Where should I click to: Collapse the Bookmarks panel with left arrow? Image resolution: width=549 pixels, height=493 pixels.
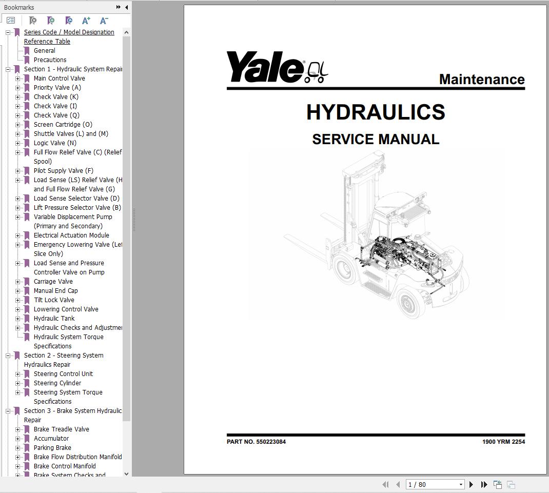[126, 7]
